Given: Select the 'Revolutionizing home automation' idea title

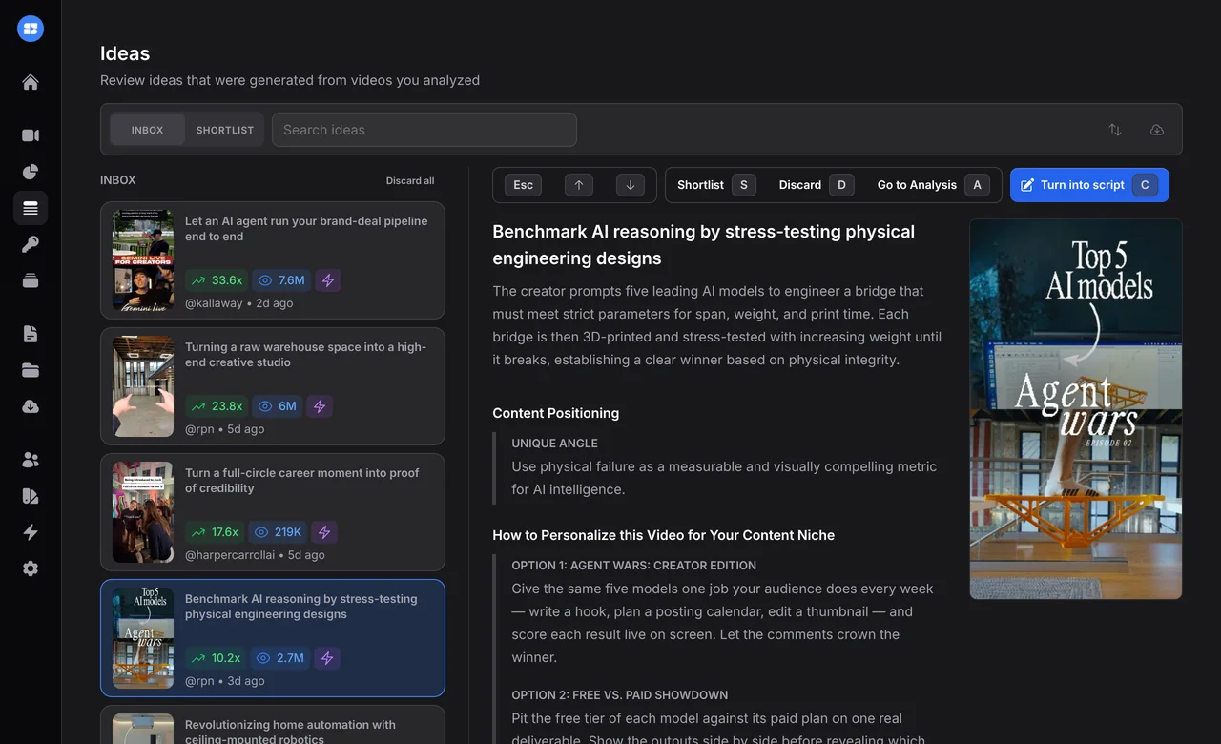Looking at the screenshot, I should 290,732.
